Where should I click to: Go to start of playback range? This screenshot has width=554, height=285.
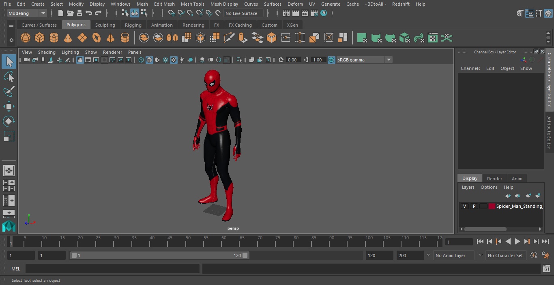pyautogui.click(x=480, y=241)
